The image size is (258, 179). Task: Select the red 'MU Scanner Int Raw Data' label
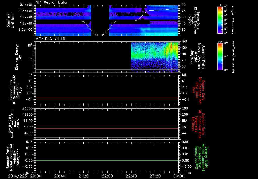click(199, 90)
